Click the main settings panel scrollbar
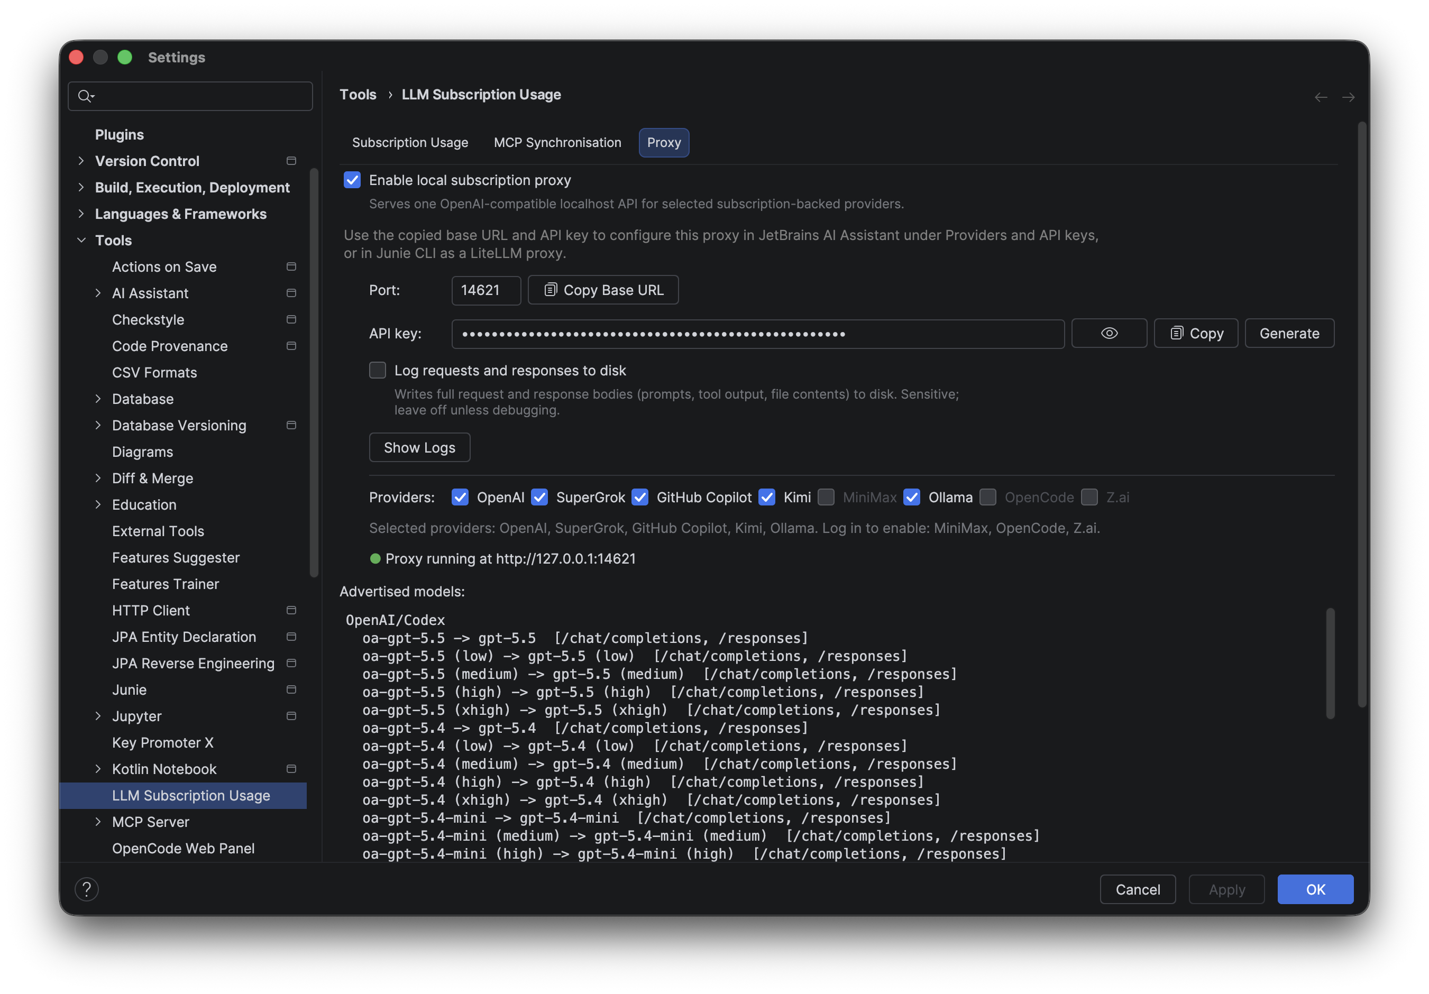This screenshot has width=1429, height=994. pos(1362,415)
